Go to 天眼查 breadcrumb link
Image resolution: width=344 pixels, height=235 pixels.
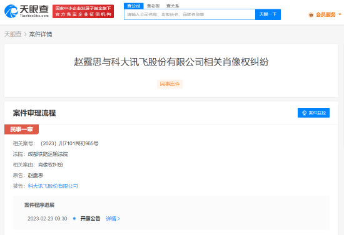tap(13, 34)
